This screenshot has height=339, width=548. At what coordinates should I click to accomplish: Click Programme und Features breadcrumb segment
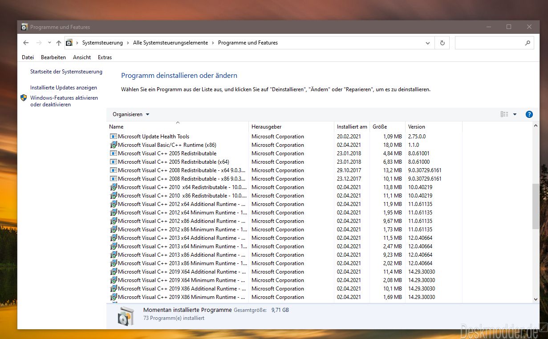click(x=248, y=43)
